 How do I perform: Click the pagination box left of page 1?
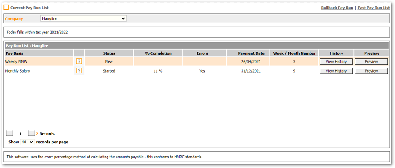pyautogui.click(x=9, y=133)
